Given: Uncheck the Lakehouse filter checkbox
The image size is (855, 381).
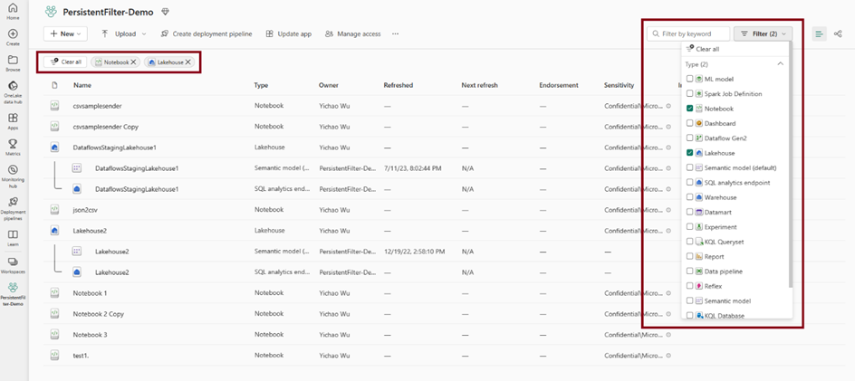Looking at the screenshot, I should 690,153.
